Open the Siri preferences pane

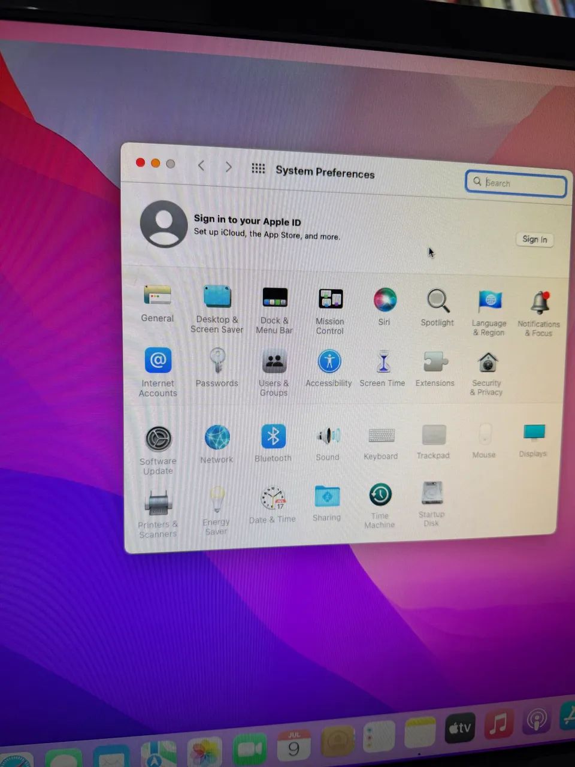coord(385,306)
